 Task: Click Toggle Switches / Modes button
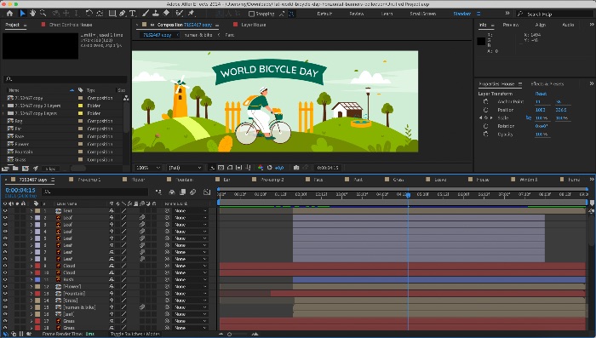point(135,334)
